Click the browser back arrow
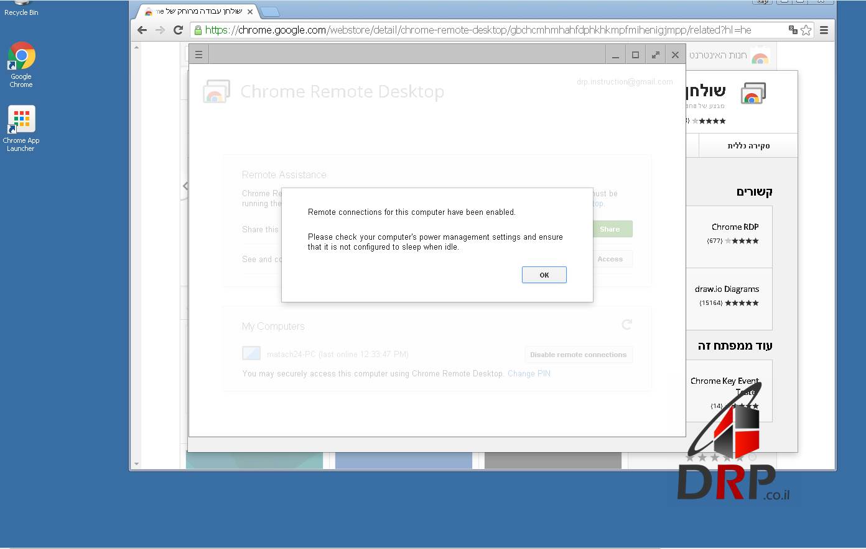866x549 pixels. [x=142, y=30]
